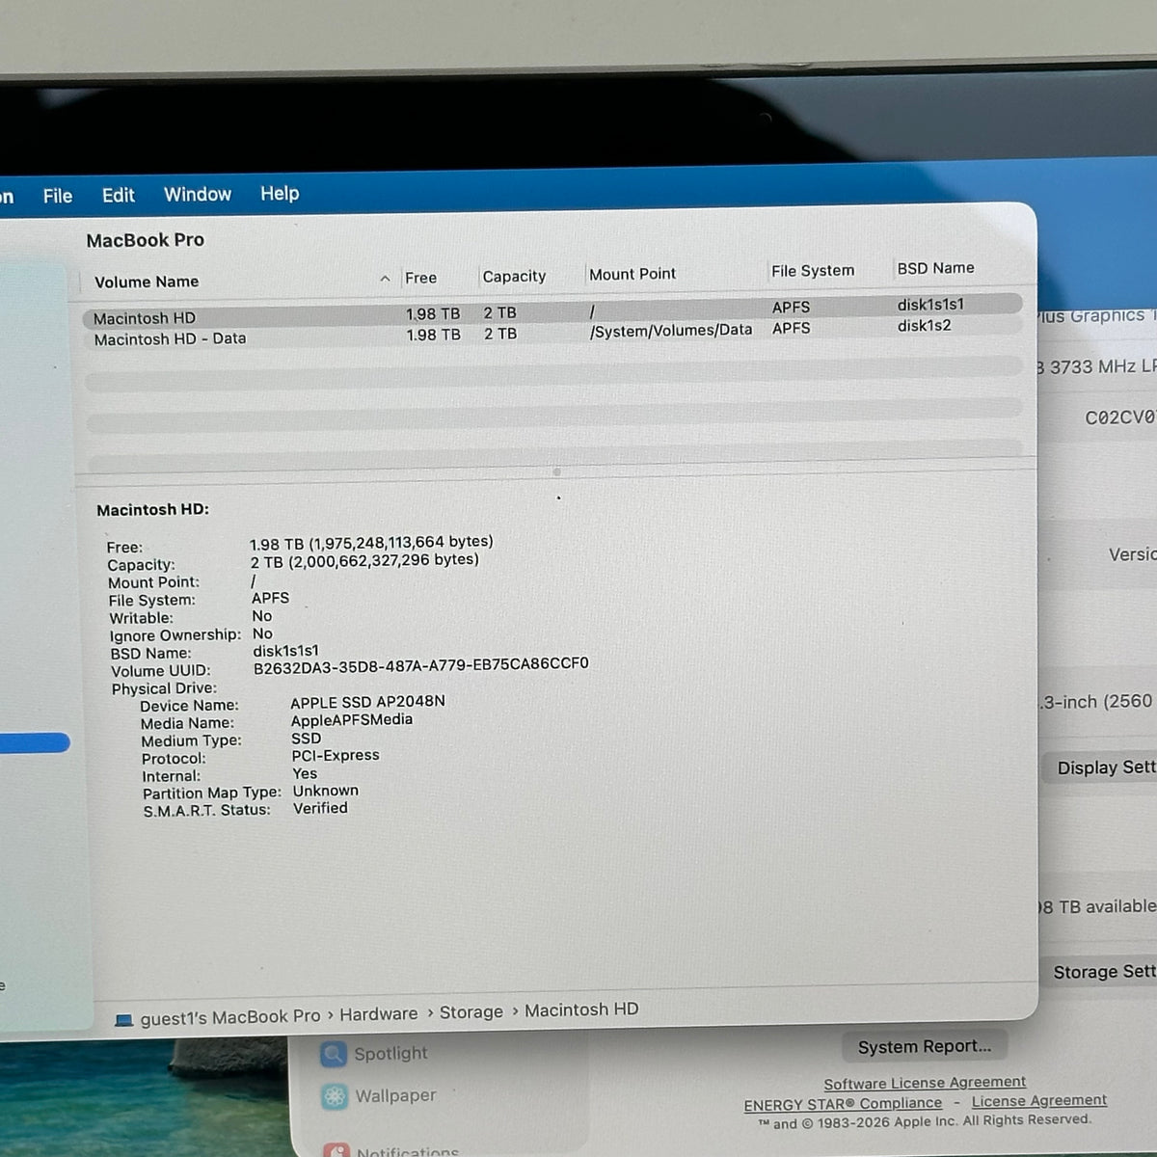Open the Window menu
This screenshot has height=1157, width=1157.
pos(198,194)
